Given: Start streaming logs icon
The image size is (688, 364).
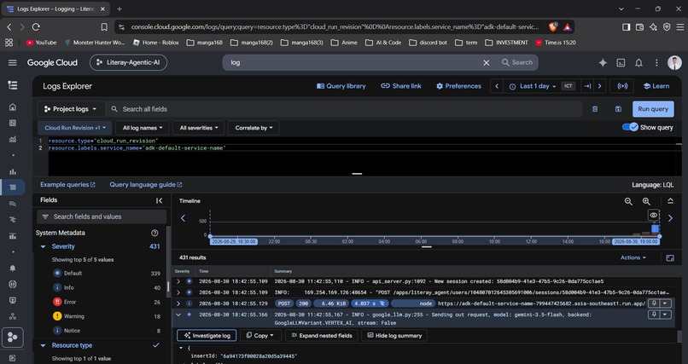Looking at the screenshot, I should coord(622,86).
